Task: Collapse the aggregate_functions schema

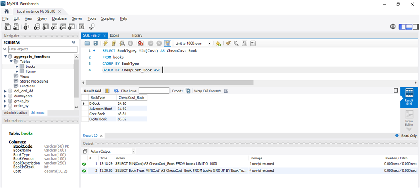Action: coord(6,57)
